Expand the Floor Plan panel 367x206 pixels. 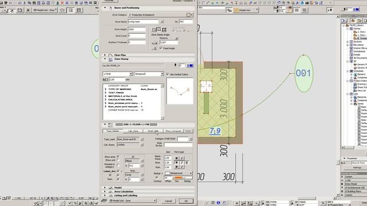pyautogui.click(x=105, y=55)
